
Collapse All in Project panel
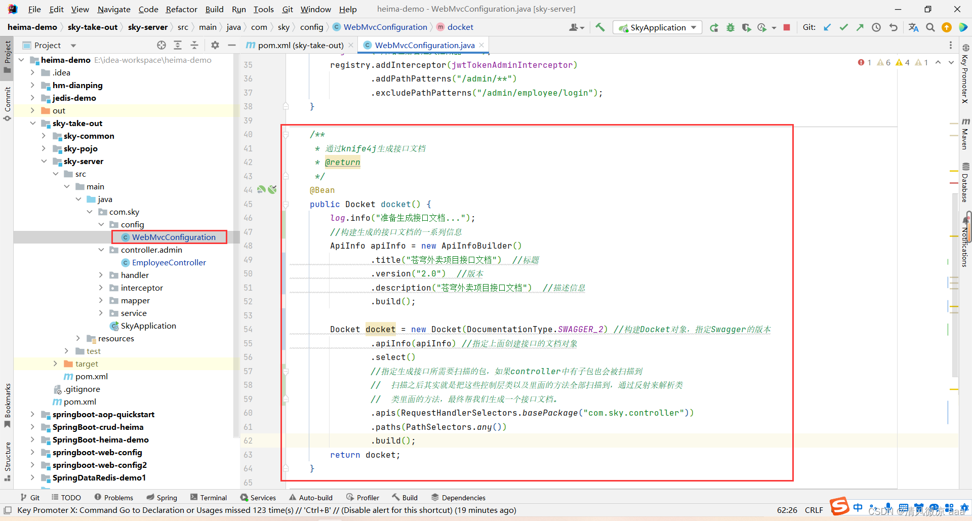pyautogui.click(x=194, y=45)
